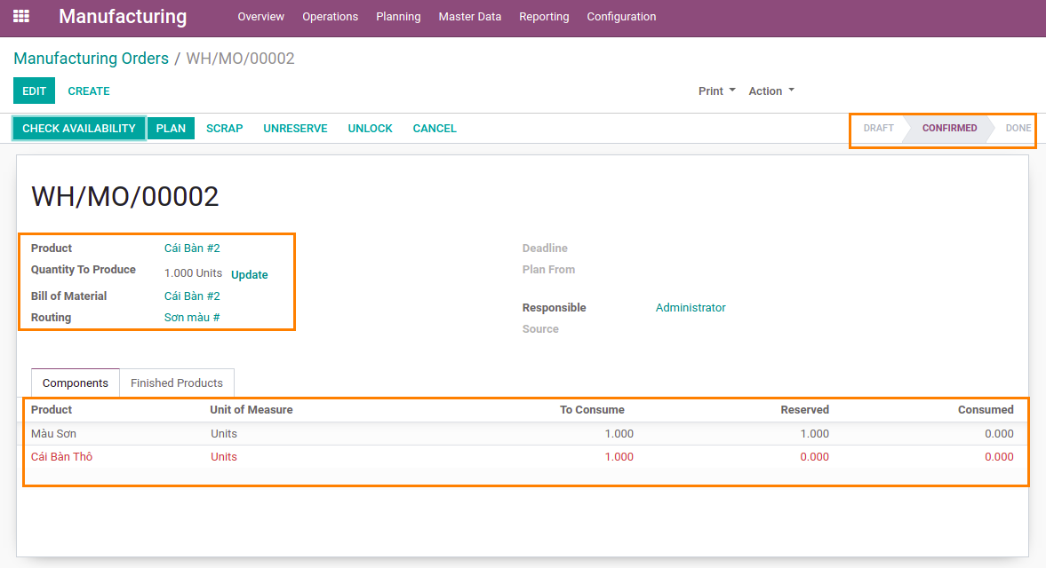This screenshot has width=1046, height=568.
Task: Switch to the Components tab
Action: click(76, 383)
